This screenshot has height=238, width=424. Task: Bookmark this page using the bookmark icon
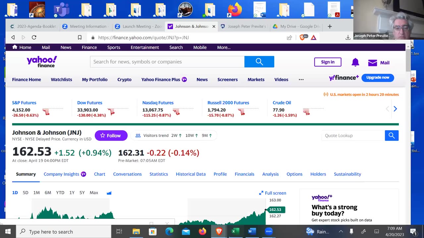click(79, 37)
